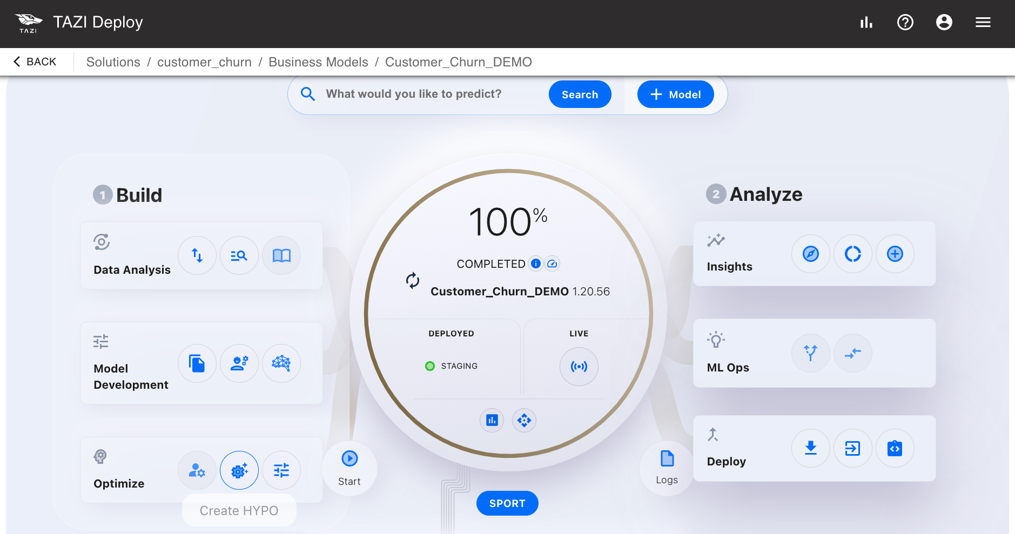The height and width of the screenshot is (534, 1015).
Task: Open Business Models breadcrumb
Action: (x=318, y=62)
